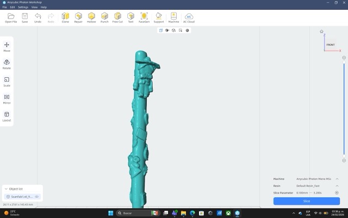Open the View menu
Image resolution: width=348 pixels, height=218 pixels.
click(34, 7)
